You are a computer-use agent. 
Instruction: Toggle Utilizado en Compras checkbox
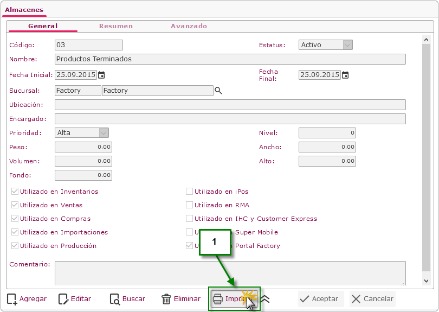[x=15, y=218]
